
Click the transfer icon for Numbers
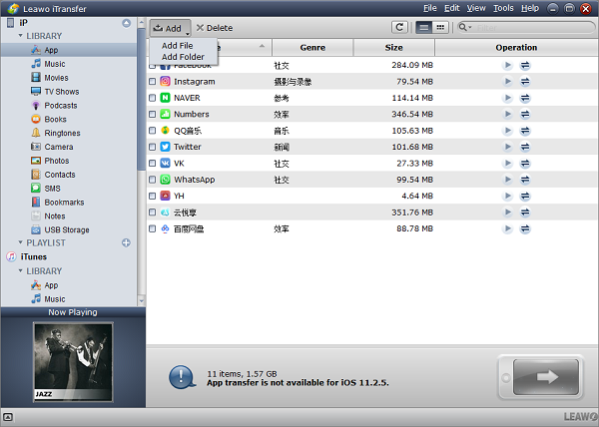[x=525, y=114]
